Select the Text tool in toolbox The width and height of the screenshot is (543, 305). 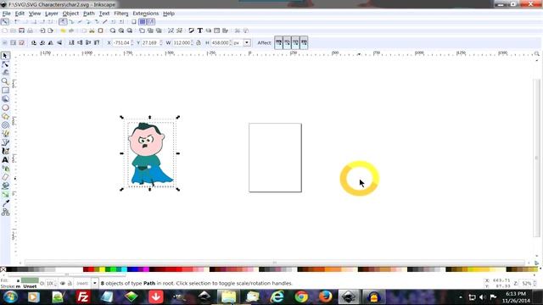point(5,160)
